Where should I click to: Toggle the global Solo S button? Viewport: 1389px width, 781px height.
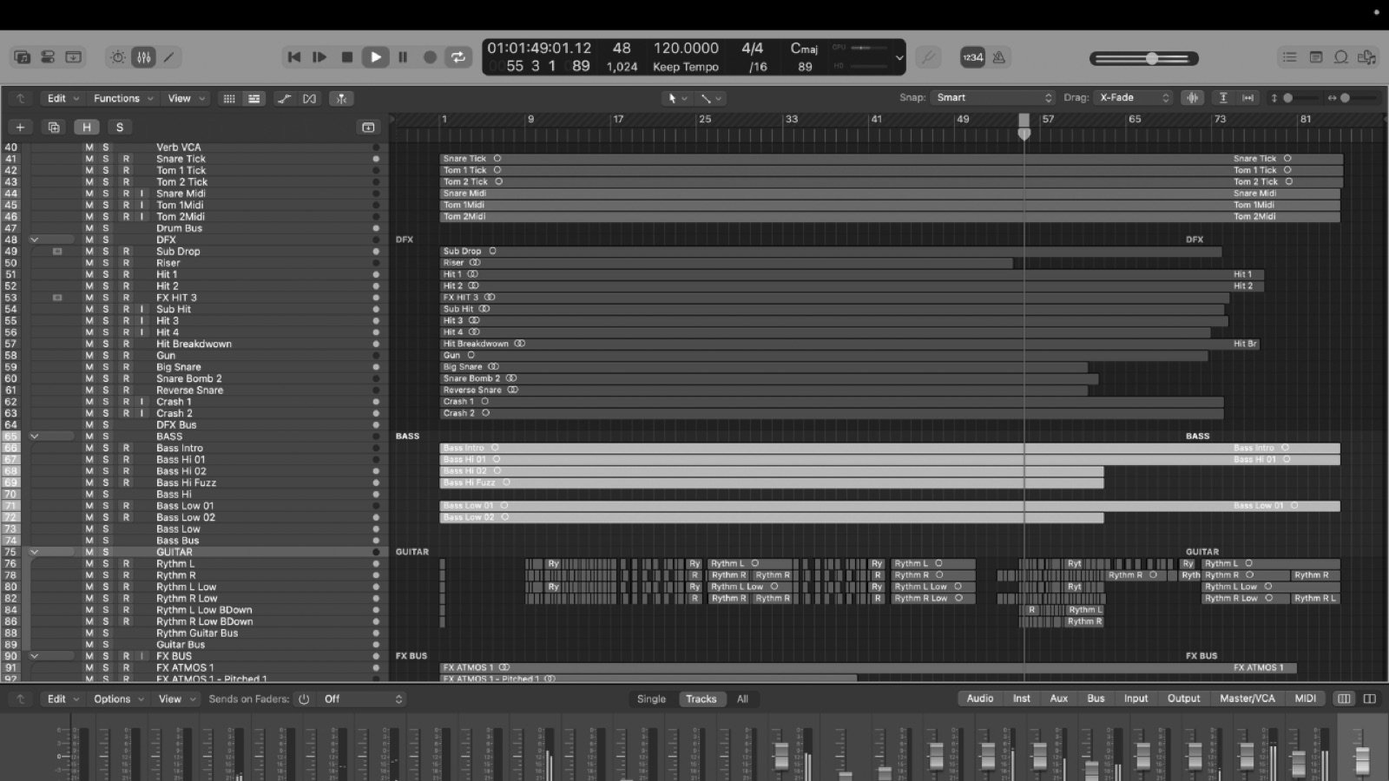pyautogui.click(x=120, y=128)
